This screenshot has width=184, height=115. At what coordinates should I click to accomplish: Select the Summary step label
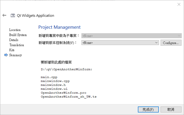[16, 55]
